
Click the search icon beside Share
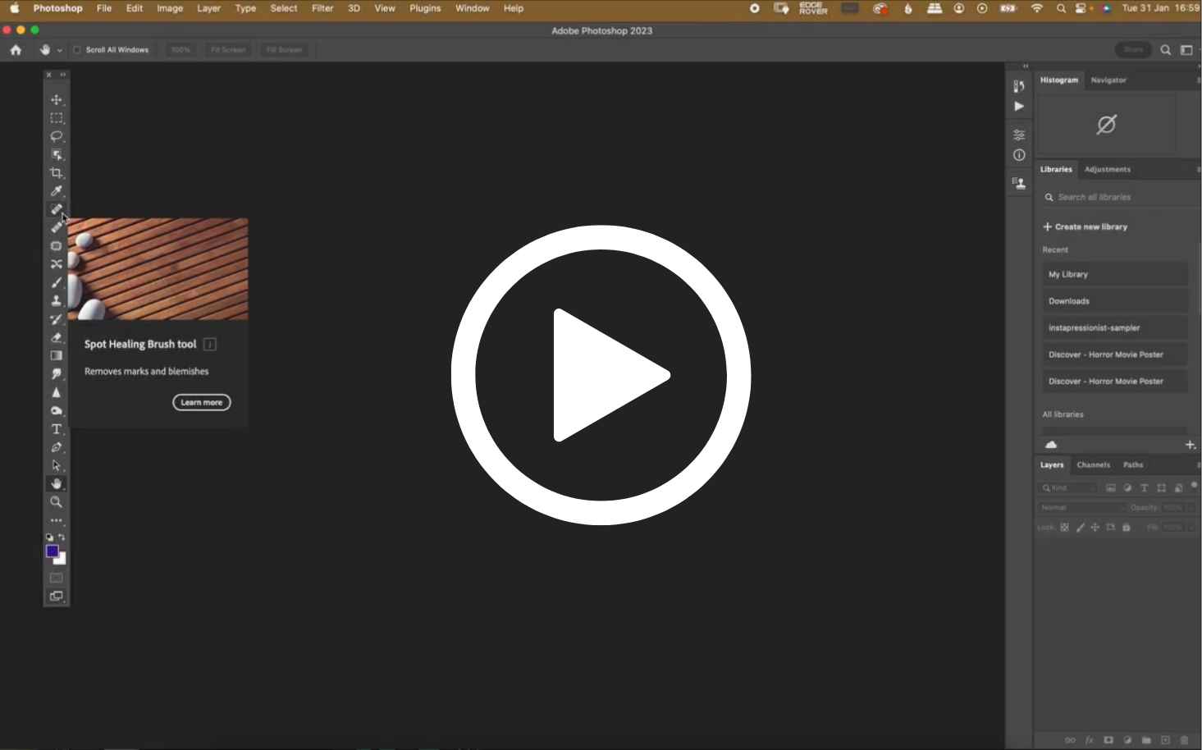(x=1165, y=50)
